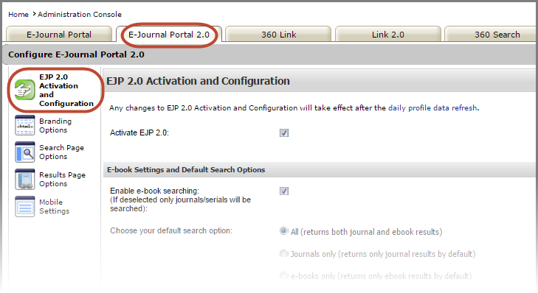Uncheck the Enable e-book searching checkbox
538x293 pixels.
point(284,191)
